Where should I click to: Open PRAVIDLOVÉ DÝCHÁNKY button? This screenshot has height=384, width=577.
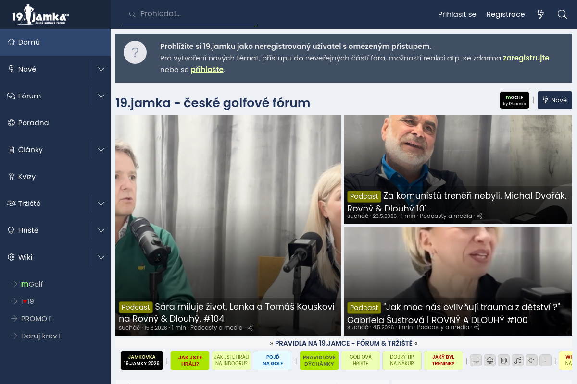(x=319, y=360)
